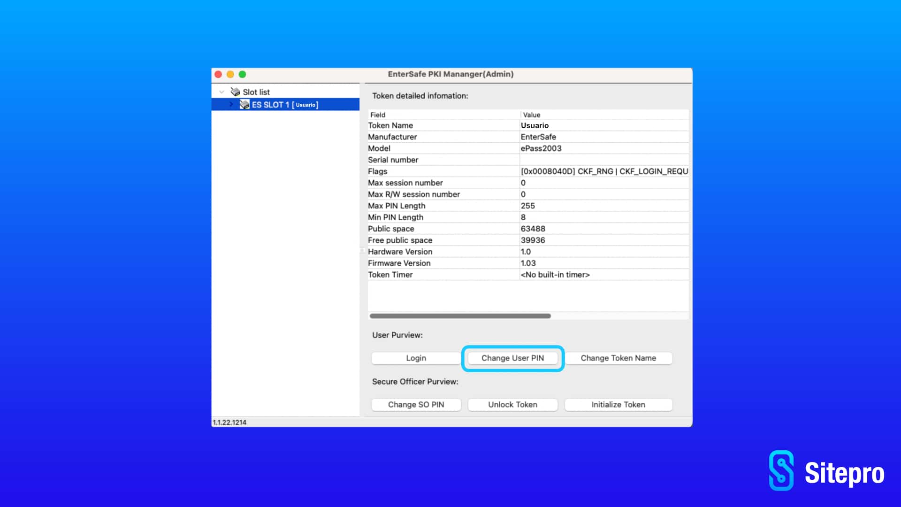
Task: Click Change Token Name button
Action: click(x=618, y=358)
